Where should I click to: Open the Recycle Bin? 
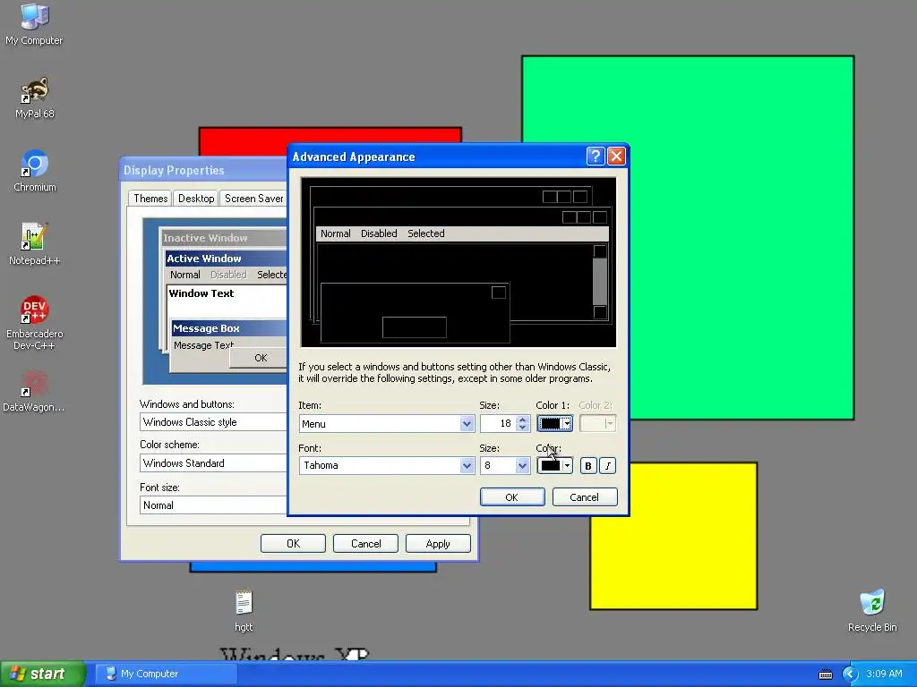[x=872, y=611]
